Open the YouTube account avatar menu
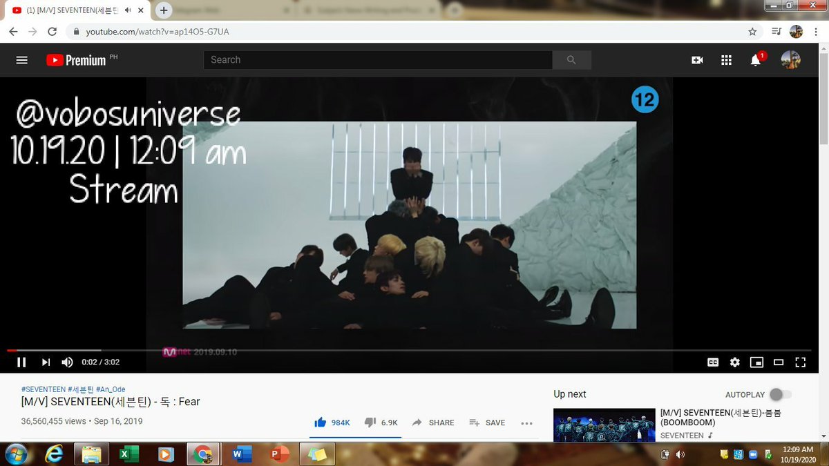Screen dimensions: 829x466 (790, 60)
